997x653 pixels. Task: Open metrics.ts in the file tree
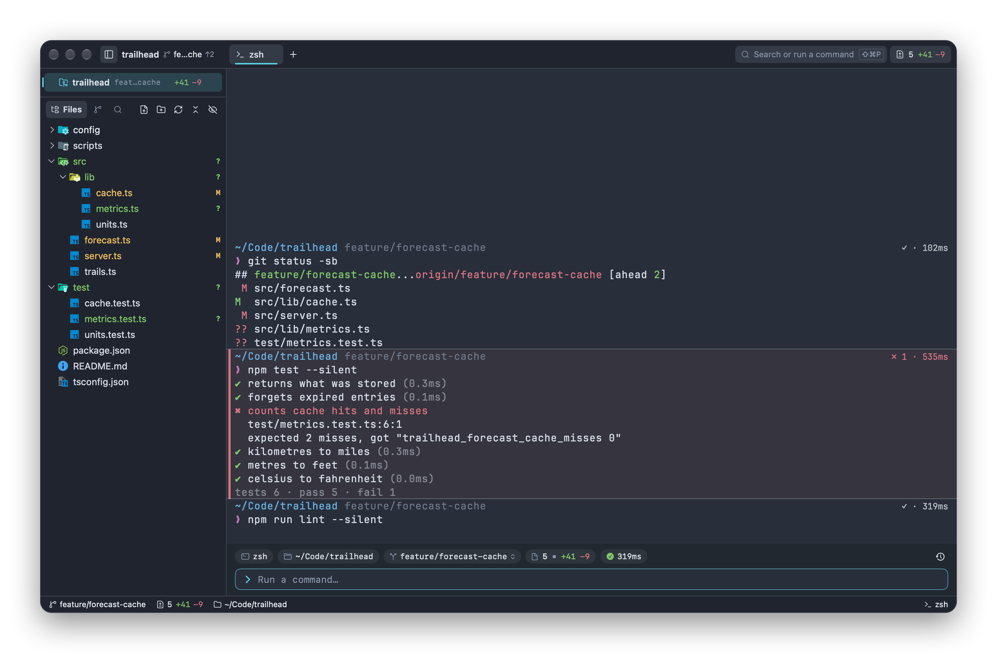(117, 209)
